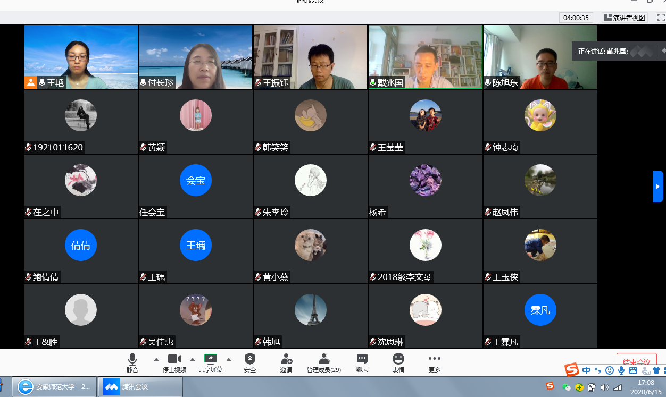
Task: Open the Chat (聊天) icon
Action: point(362,359)
